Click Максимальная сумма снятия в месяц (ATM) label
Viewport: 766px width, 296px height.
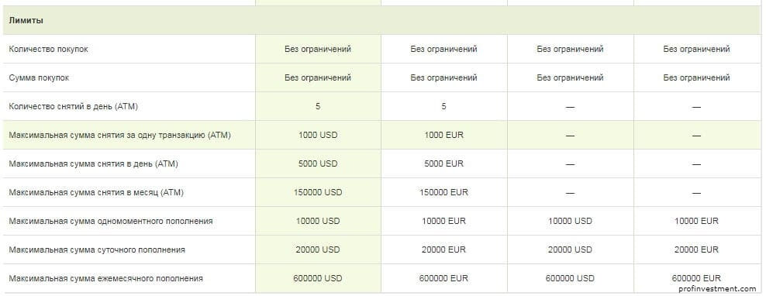click(96, 192)
